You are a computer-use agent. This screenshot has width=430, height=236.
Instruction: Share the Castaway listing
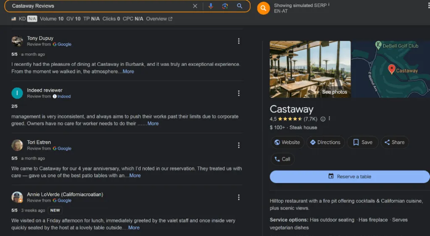(395, 142)
